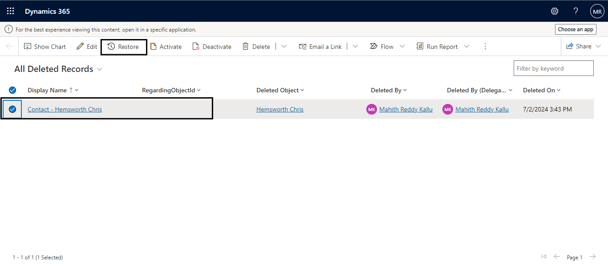The height and width of the screenshot is (266, 608).
Task: Deactivate the selected record
Action: point(212,47)
